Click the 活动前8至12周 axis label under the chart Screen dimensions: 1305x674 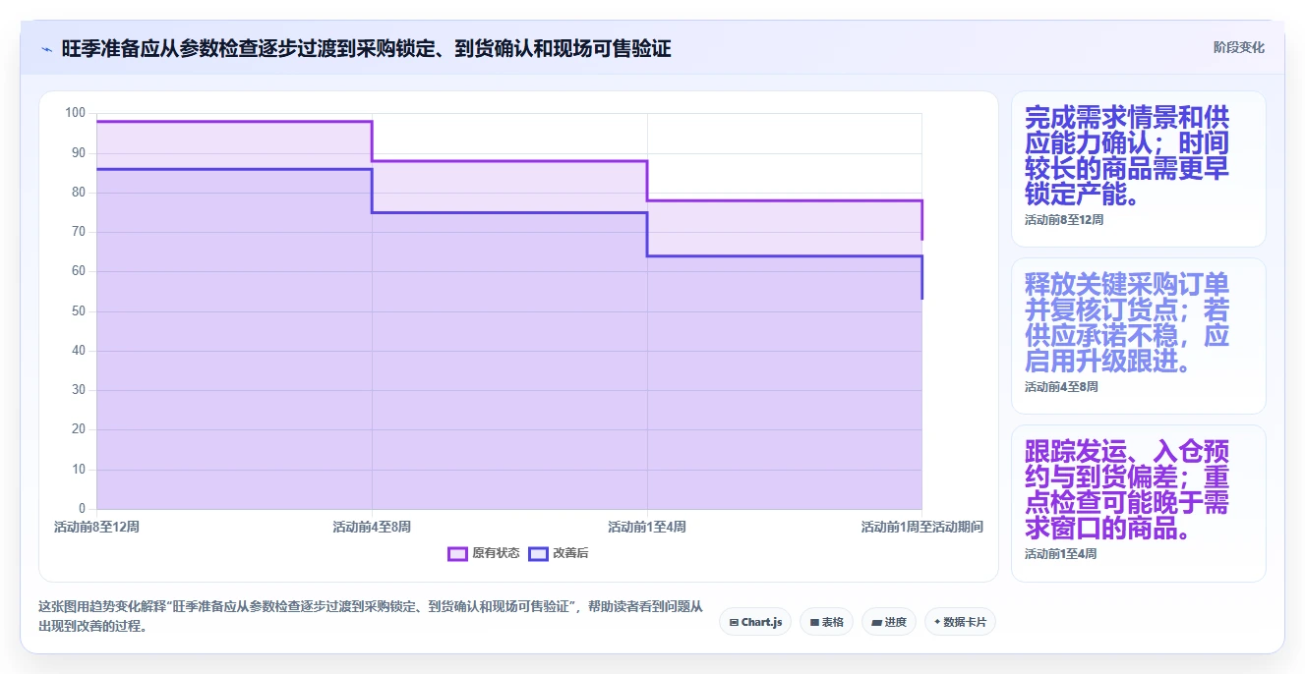click(x=96, y=527)
